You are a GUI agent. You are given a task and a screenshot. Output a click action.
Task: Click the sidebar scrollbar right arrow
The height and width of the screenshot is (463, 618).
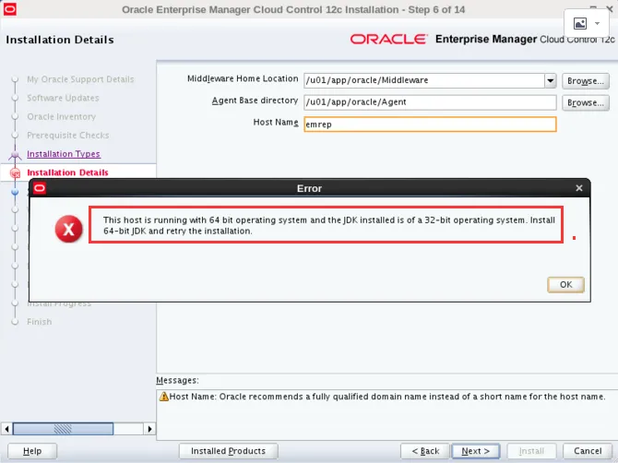point(149,429)
